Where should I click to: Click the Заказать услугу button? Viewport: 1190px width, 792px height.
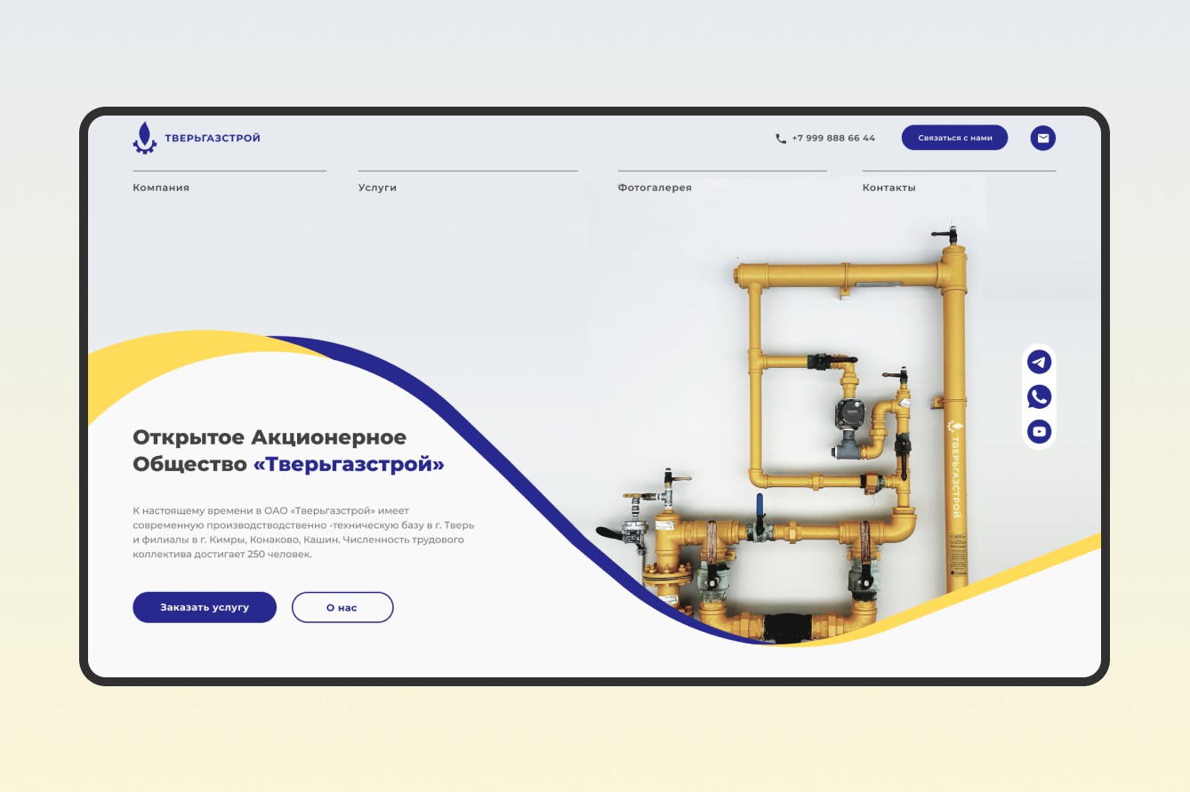click(x=205, y=607)
